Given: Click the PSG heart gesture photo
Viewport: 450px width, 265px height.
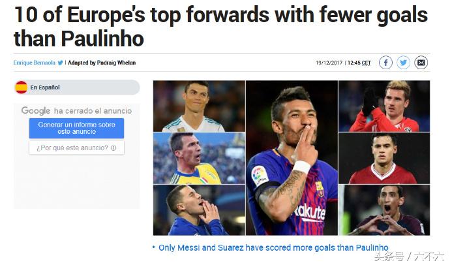Looking at the screenshot, I should coord(384,210).
